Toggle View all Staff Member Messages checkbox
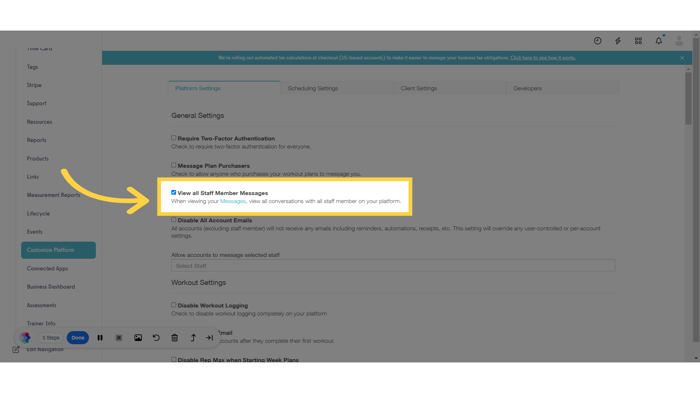This screenshot has height=393, width=700. point(174,192)
